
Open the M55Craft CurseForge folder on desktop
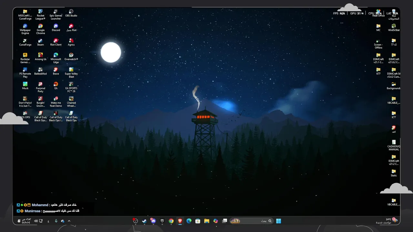[25, 15]
